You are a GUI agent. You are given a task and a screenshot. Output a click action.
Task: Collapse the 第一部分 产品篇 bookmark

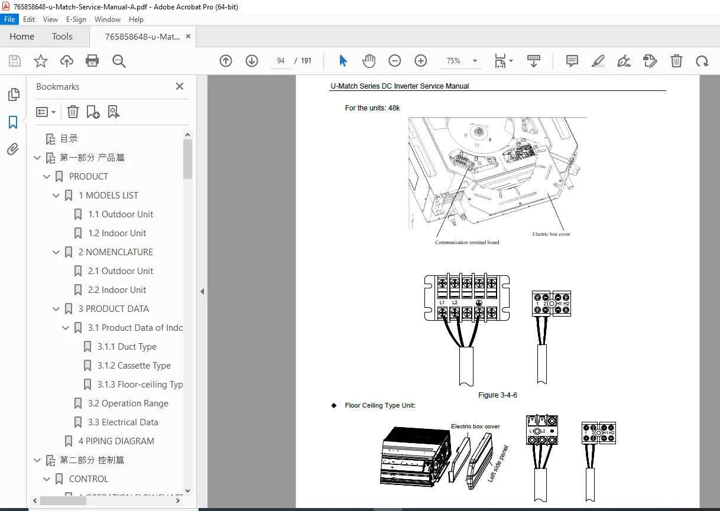point(37,158)
